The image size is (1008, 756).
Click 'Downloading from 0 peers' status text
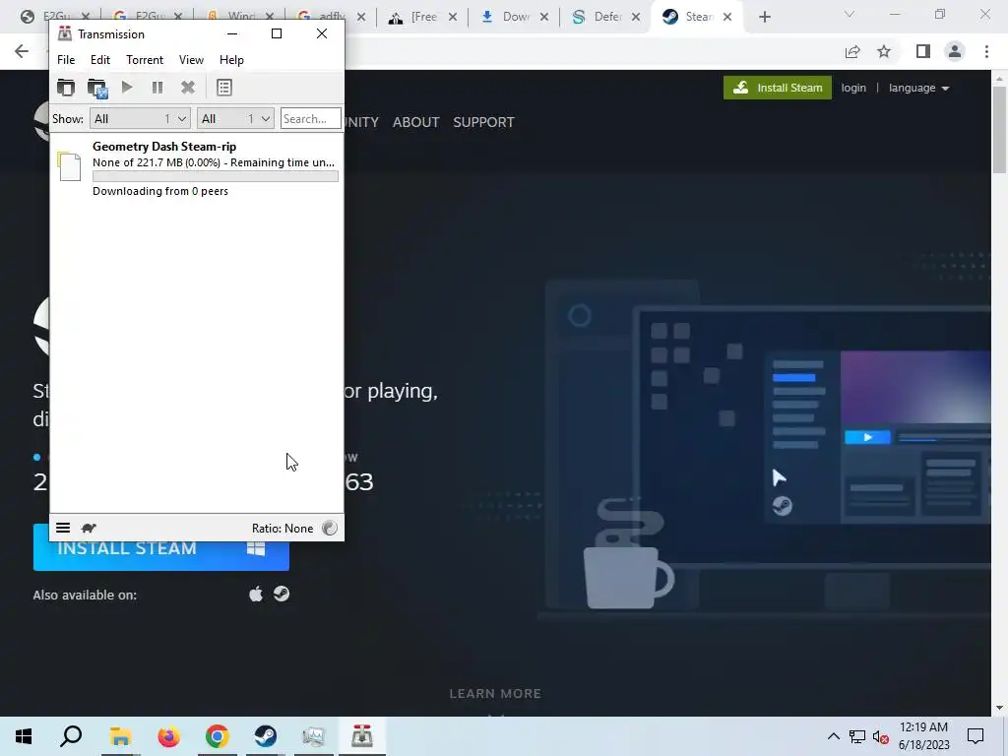[x=160, y=191]
